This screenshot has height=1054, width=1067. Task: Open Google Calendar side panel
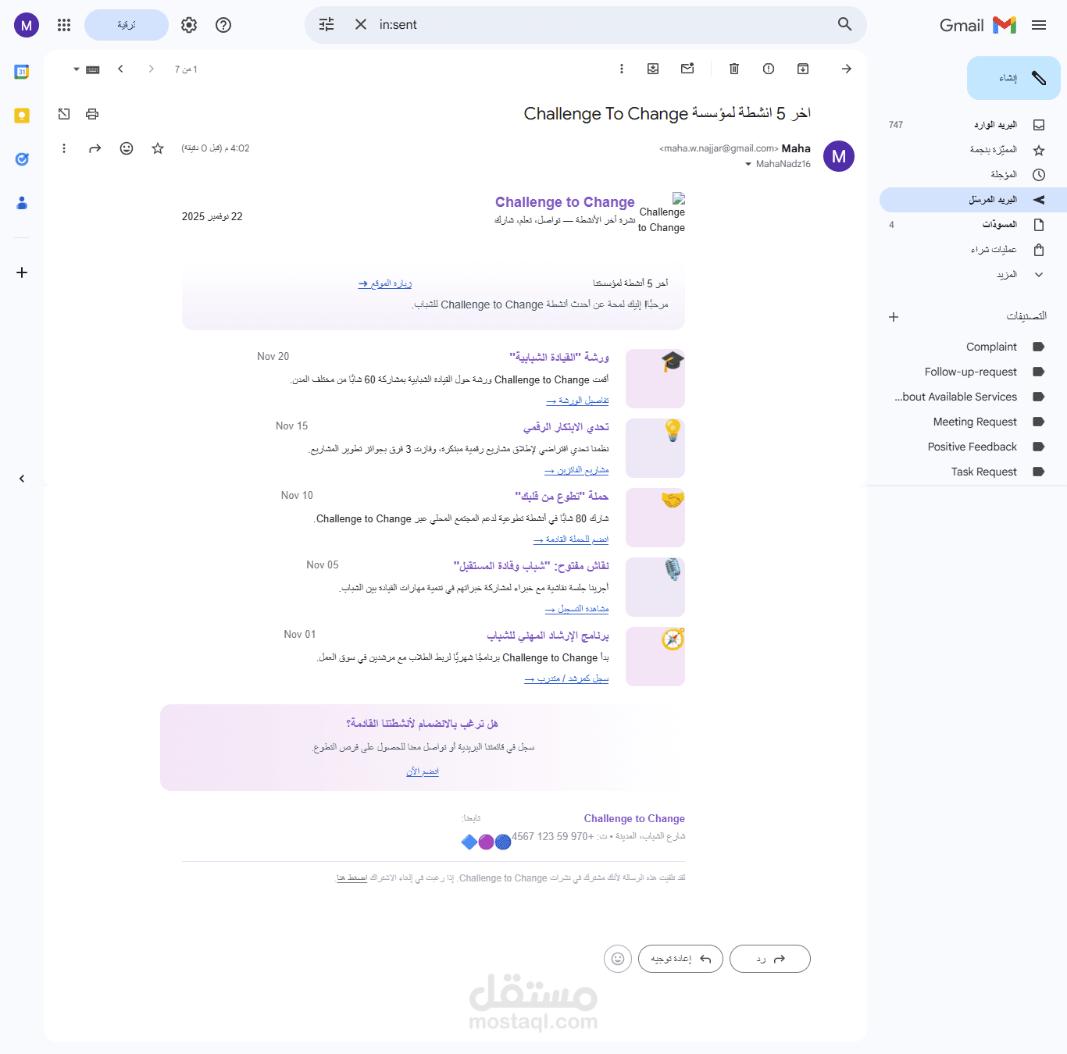[22, 72]
